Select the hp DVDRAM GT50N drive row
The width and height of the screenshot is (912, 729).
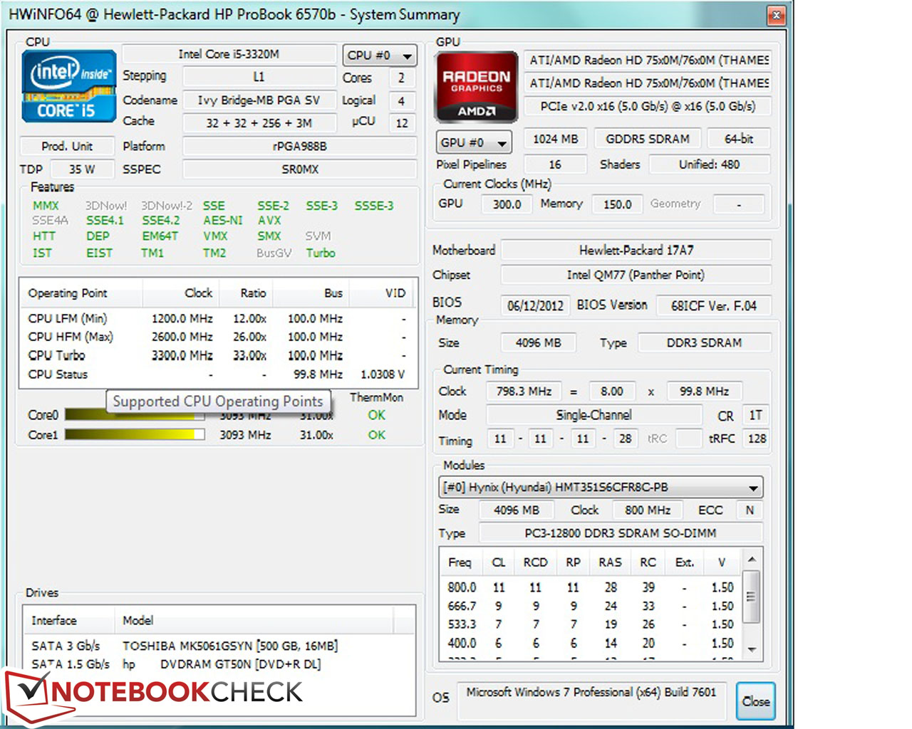point(219,664)
